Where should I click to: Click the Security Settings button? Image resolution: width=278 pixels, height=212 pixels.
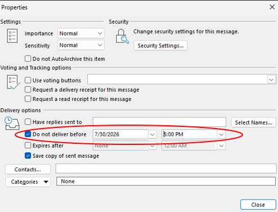click(160, 46)
